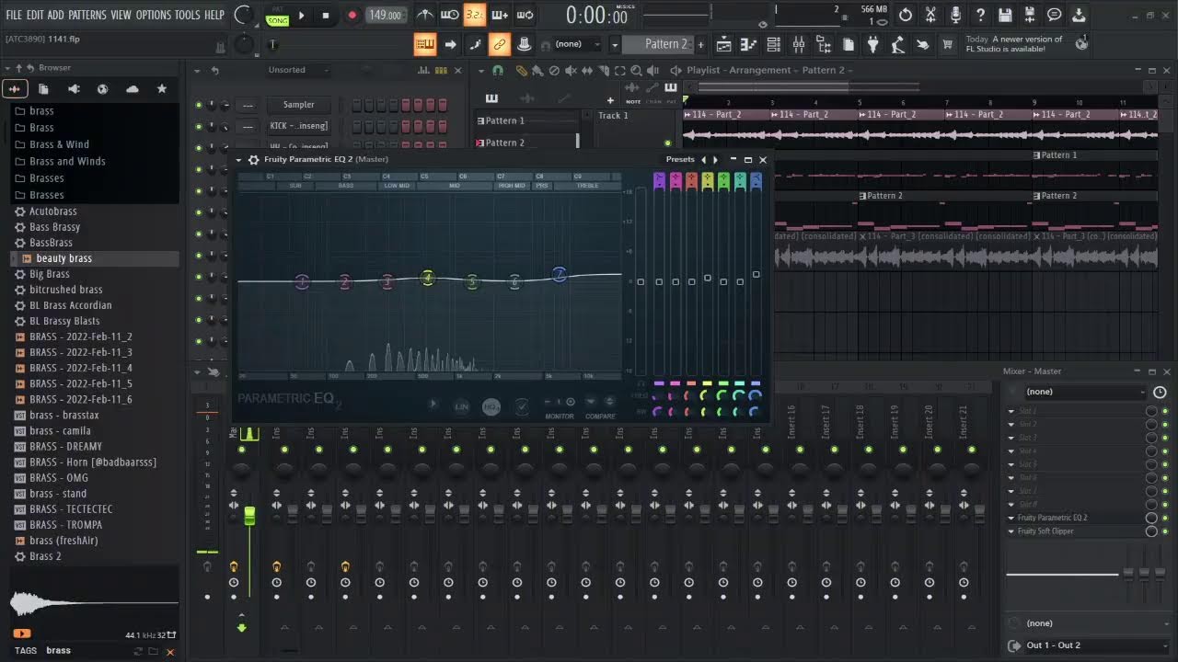Image resolution: width=1178 pixels, height=662 pixels.
Task: Click EQ band 4 yellow node
Action: (x=427, y=278)
